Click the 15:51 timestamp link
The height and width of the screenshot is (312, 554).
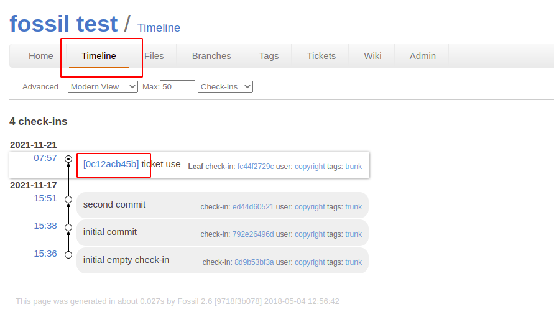(x=45, y=198)
